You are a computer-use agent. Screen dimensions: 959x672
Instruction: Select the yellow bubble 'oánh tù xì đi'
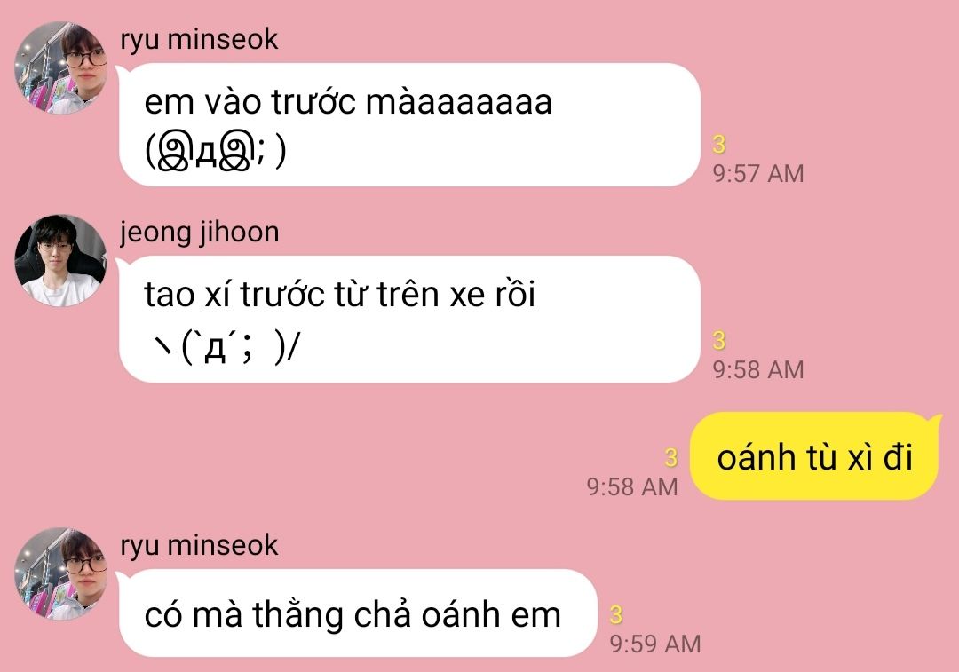point(814,456)
